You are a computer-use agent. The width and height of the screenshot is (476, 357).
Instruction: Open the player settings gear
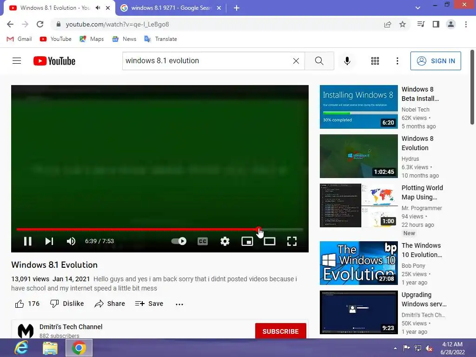(225, 241)
